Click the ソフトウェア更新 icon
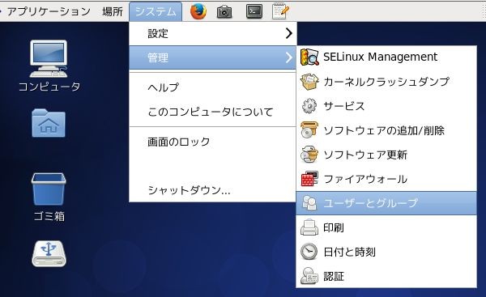 [x=309, y=155]
